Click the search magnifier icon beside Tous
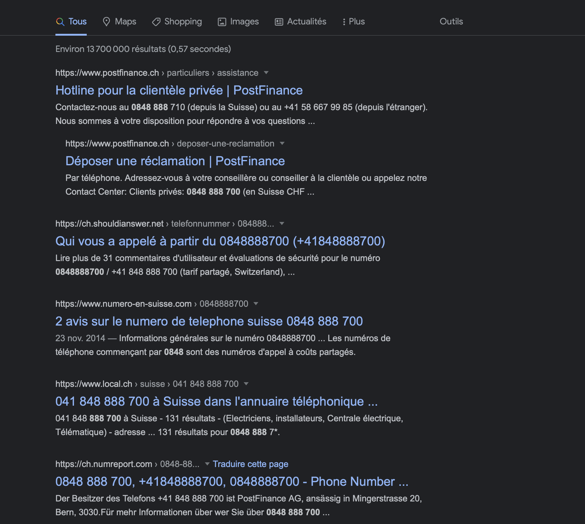The image size is (585, 524). click(x=60, y=22)
